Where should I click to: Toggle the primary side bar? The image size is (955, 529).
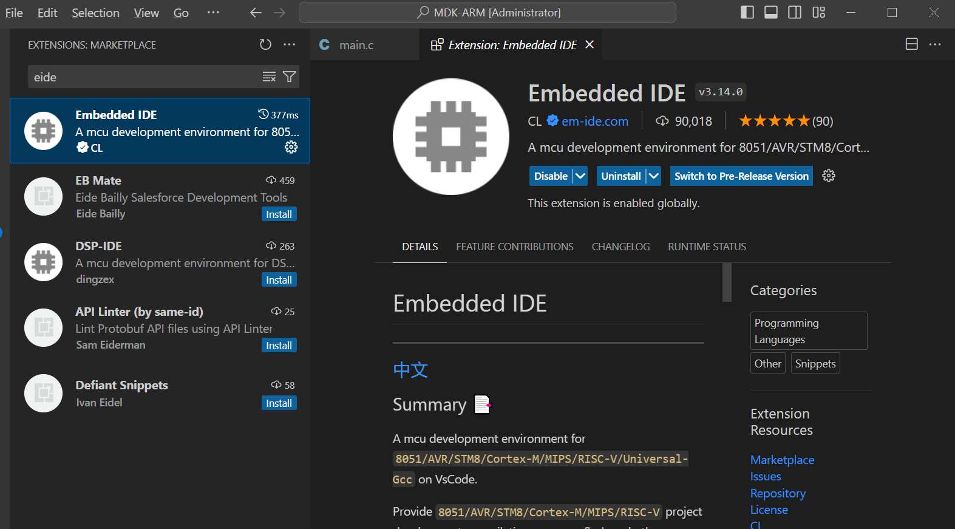pos(747,12)
